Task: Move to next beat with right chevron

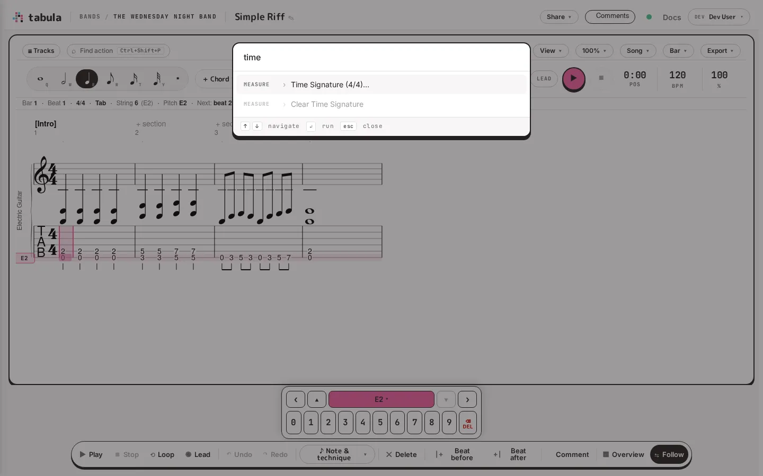Action: (467, 400)
